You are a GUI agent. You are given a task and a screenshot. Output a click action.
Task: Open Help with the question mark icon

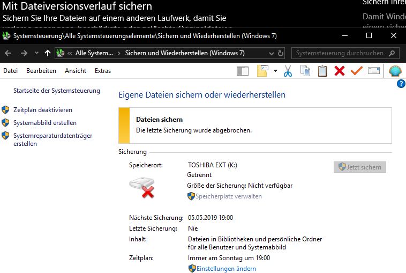pos(401,84)
